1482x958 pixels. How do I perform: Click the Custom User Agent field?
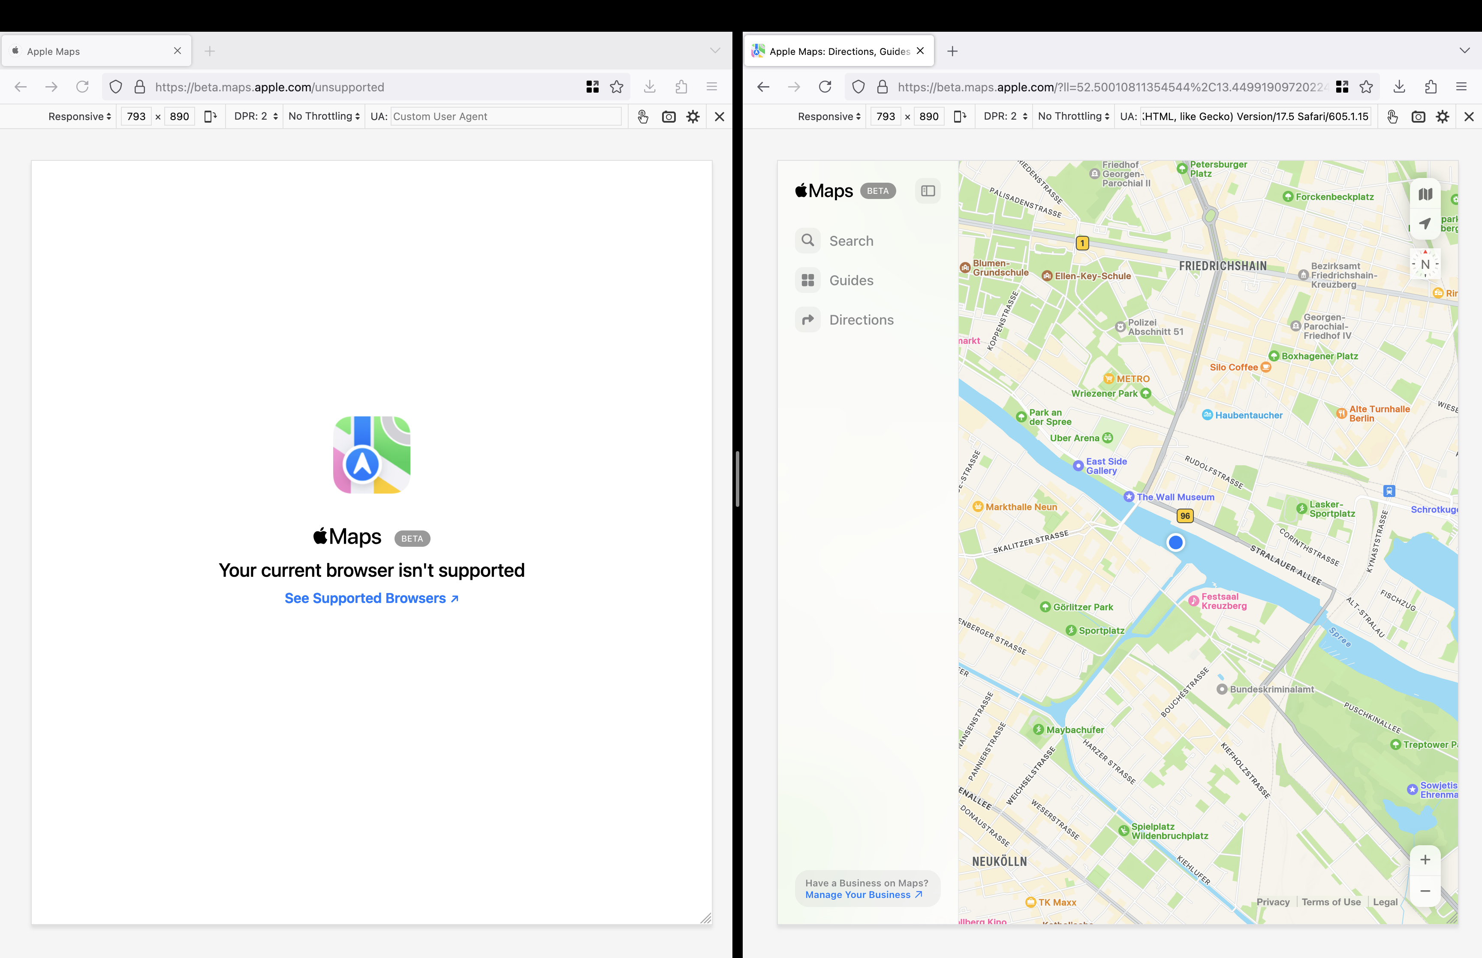[x=505, y=116]
